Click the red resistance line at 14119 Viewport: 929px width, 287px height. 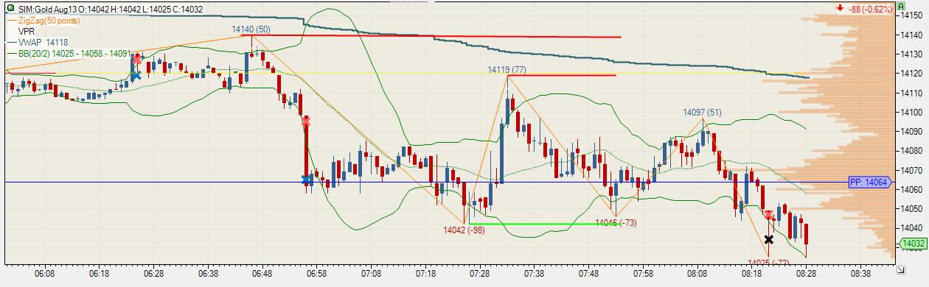click(562, 75)
